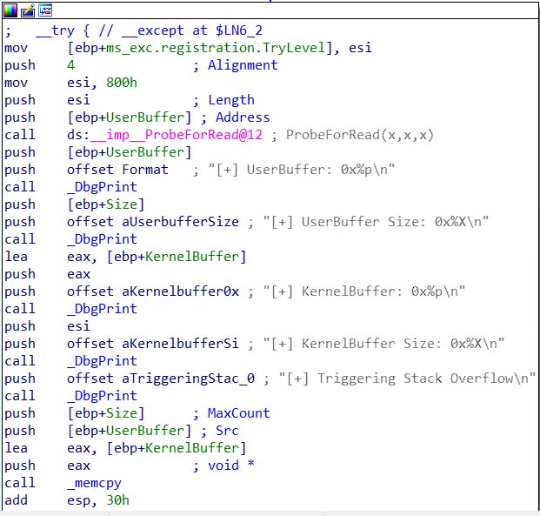Image resolution: width=540 pixels, height=516 pixels.
Task: Select 'push esi' Length line
Action: [x=130, y=100]
